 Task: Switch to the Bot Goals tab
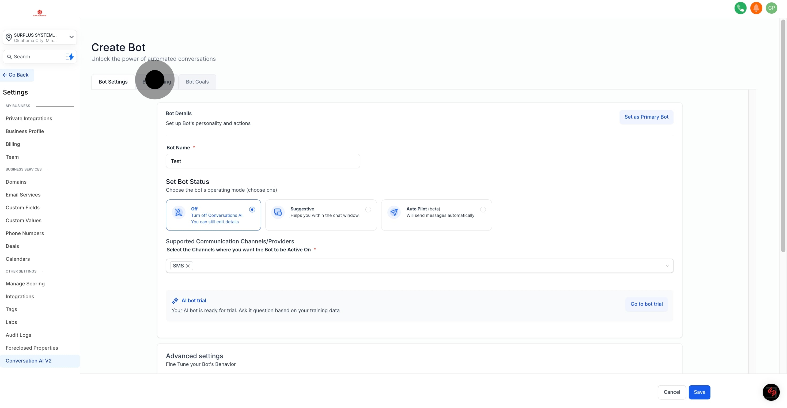pos(197,82)
